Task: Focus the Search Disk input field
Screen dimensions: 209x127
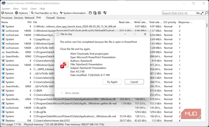Action: [x=179, y=13]
